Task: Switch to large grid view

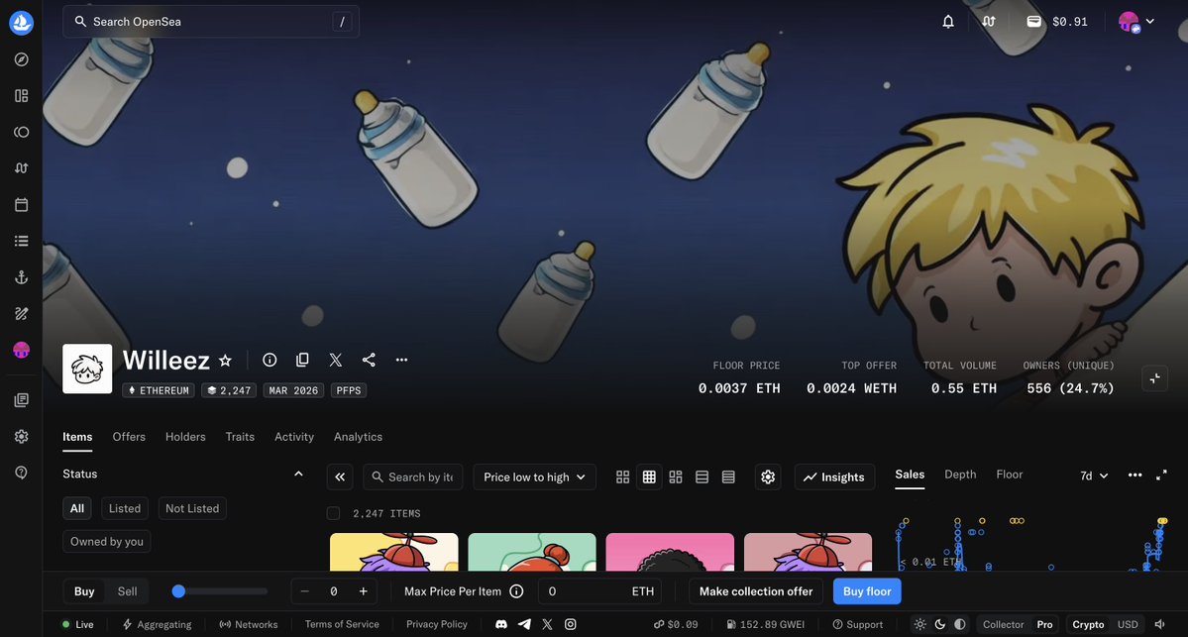Action: pyautogui.click(x=623, y=478)
